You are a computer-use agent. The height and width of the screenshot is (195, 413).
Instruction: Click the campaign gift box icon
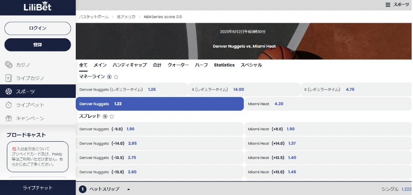coord(9,118)
